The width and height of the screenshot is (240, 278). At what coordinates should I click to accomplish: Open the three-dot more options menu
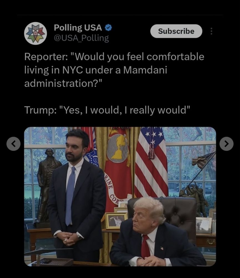coord(211,31)
